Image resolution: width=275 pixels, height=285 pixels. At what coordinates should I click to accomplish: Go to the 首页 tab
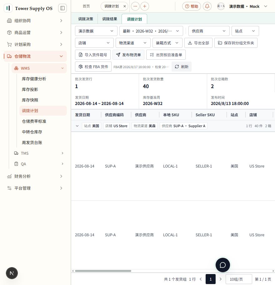click(86, 6)
